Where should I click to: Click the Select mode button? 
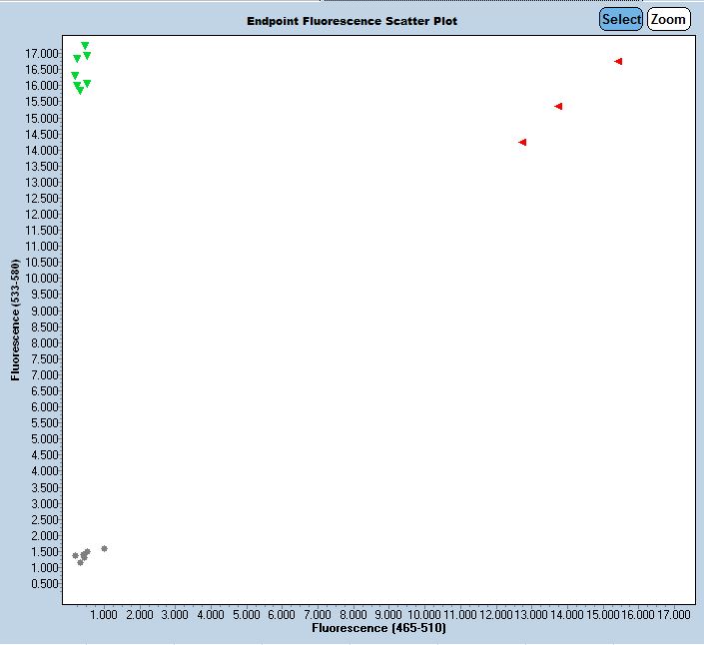click(621, 19)
